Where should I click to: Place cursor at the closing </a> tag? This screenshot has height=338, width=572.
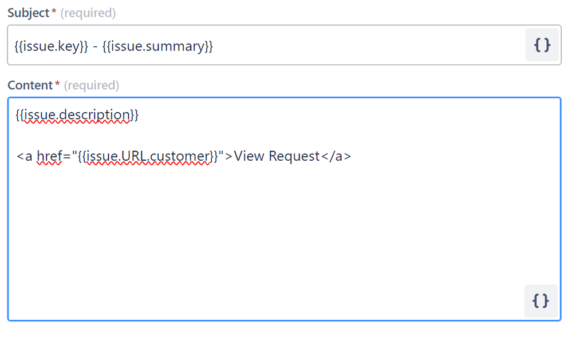point(336,156)
